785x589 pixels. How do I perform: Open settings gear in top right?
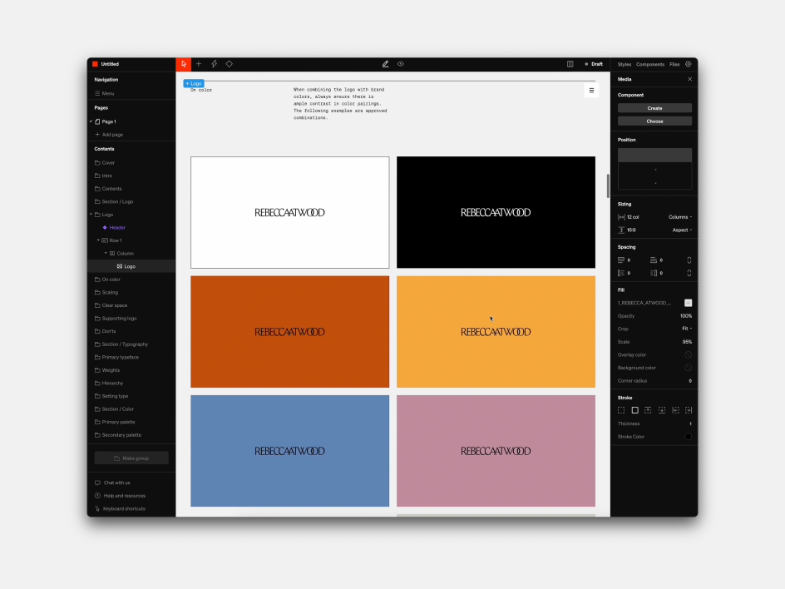[x=688, y=64]
